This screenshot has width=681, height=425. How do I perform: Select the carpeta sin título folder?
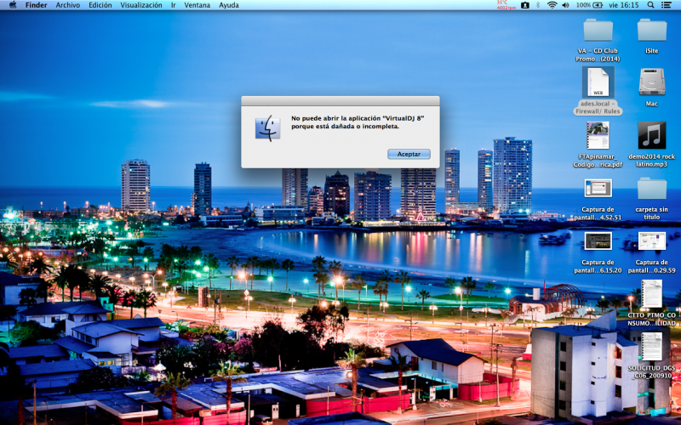point(652,189)
